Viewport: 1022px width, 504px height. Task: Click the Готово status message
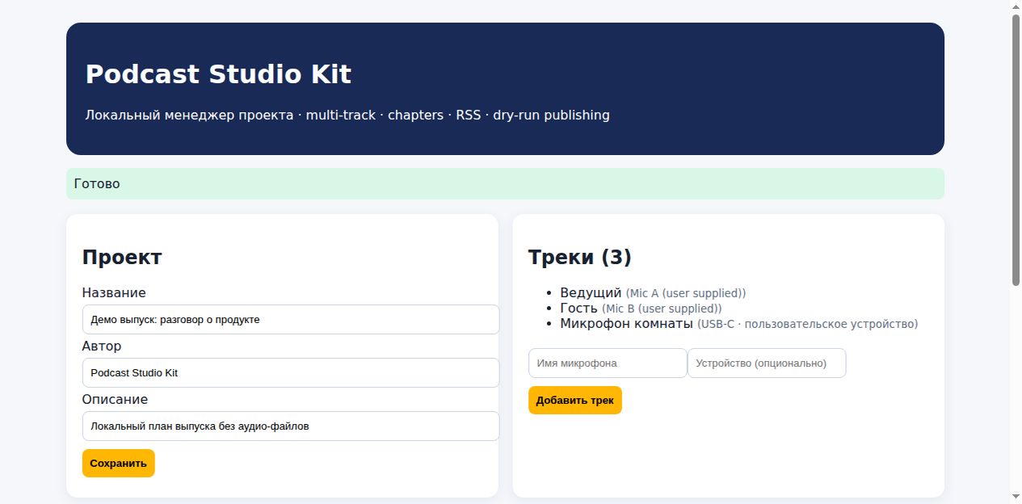[505, 183]
